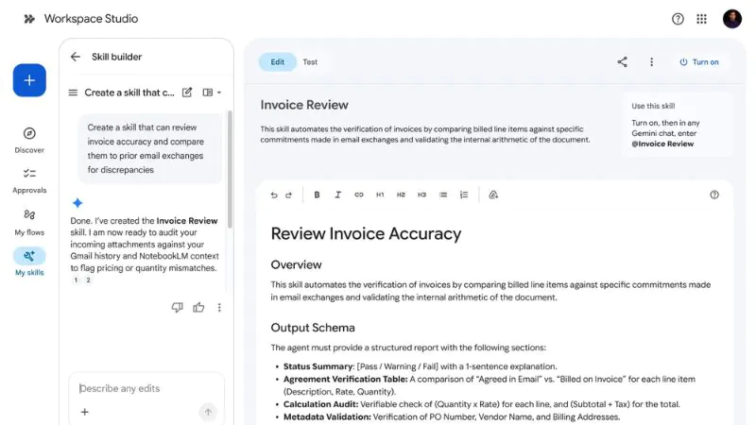Undo the last edit in editor

click(274, 195)
